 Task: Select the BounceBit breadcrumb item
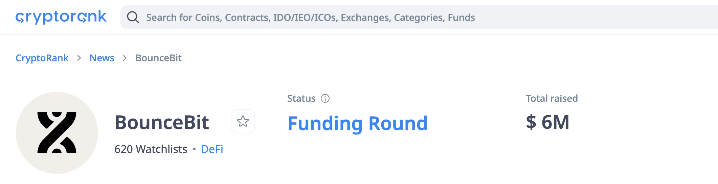tap(158, 58)
